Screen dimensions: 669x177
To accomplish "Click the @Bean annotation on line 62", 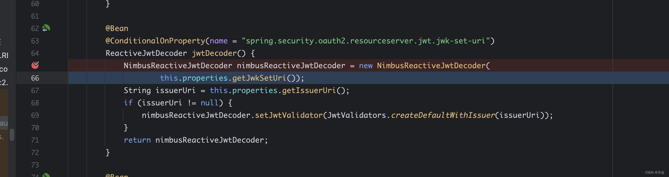I will [x=117, y=28].
